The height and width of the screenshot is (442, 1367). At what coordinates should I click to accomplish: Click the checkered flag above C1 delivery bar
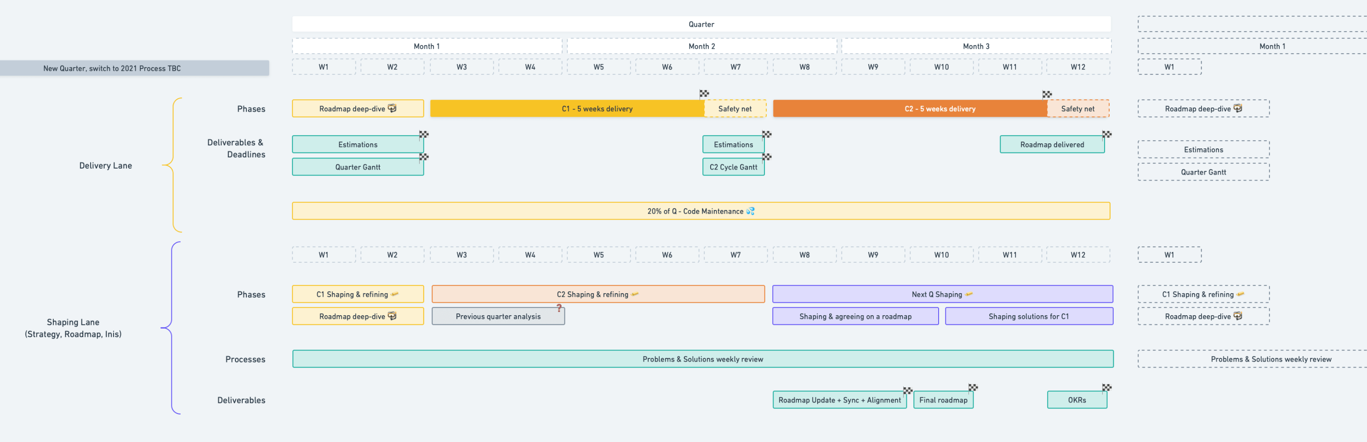(x=704, y=93)
